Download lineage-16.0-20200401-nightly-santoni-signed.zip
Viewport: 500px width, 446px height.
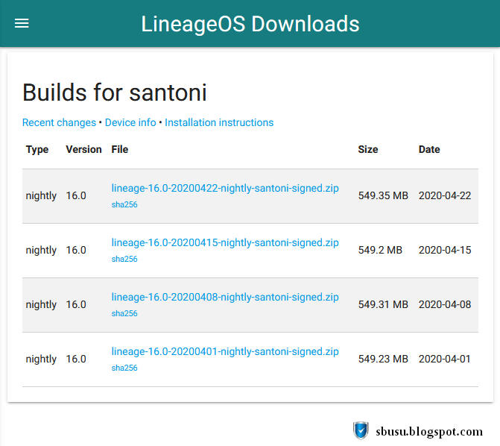click(225, 351)
